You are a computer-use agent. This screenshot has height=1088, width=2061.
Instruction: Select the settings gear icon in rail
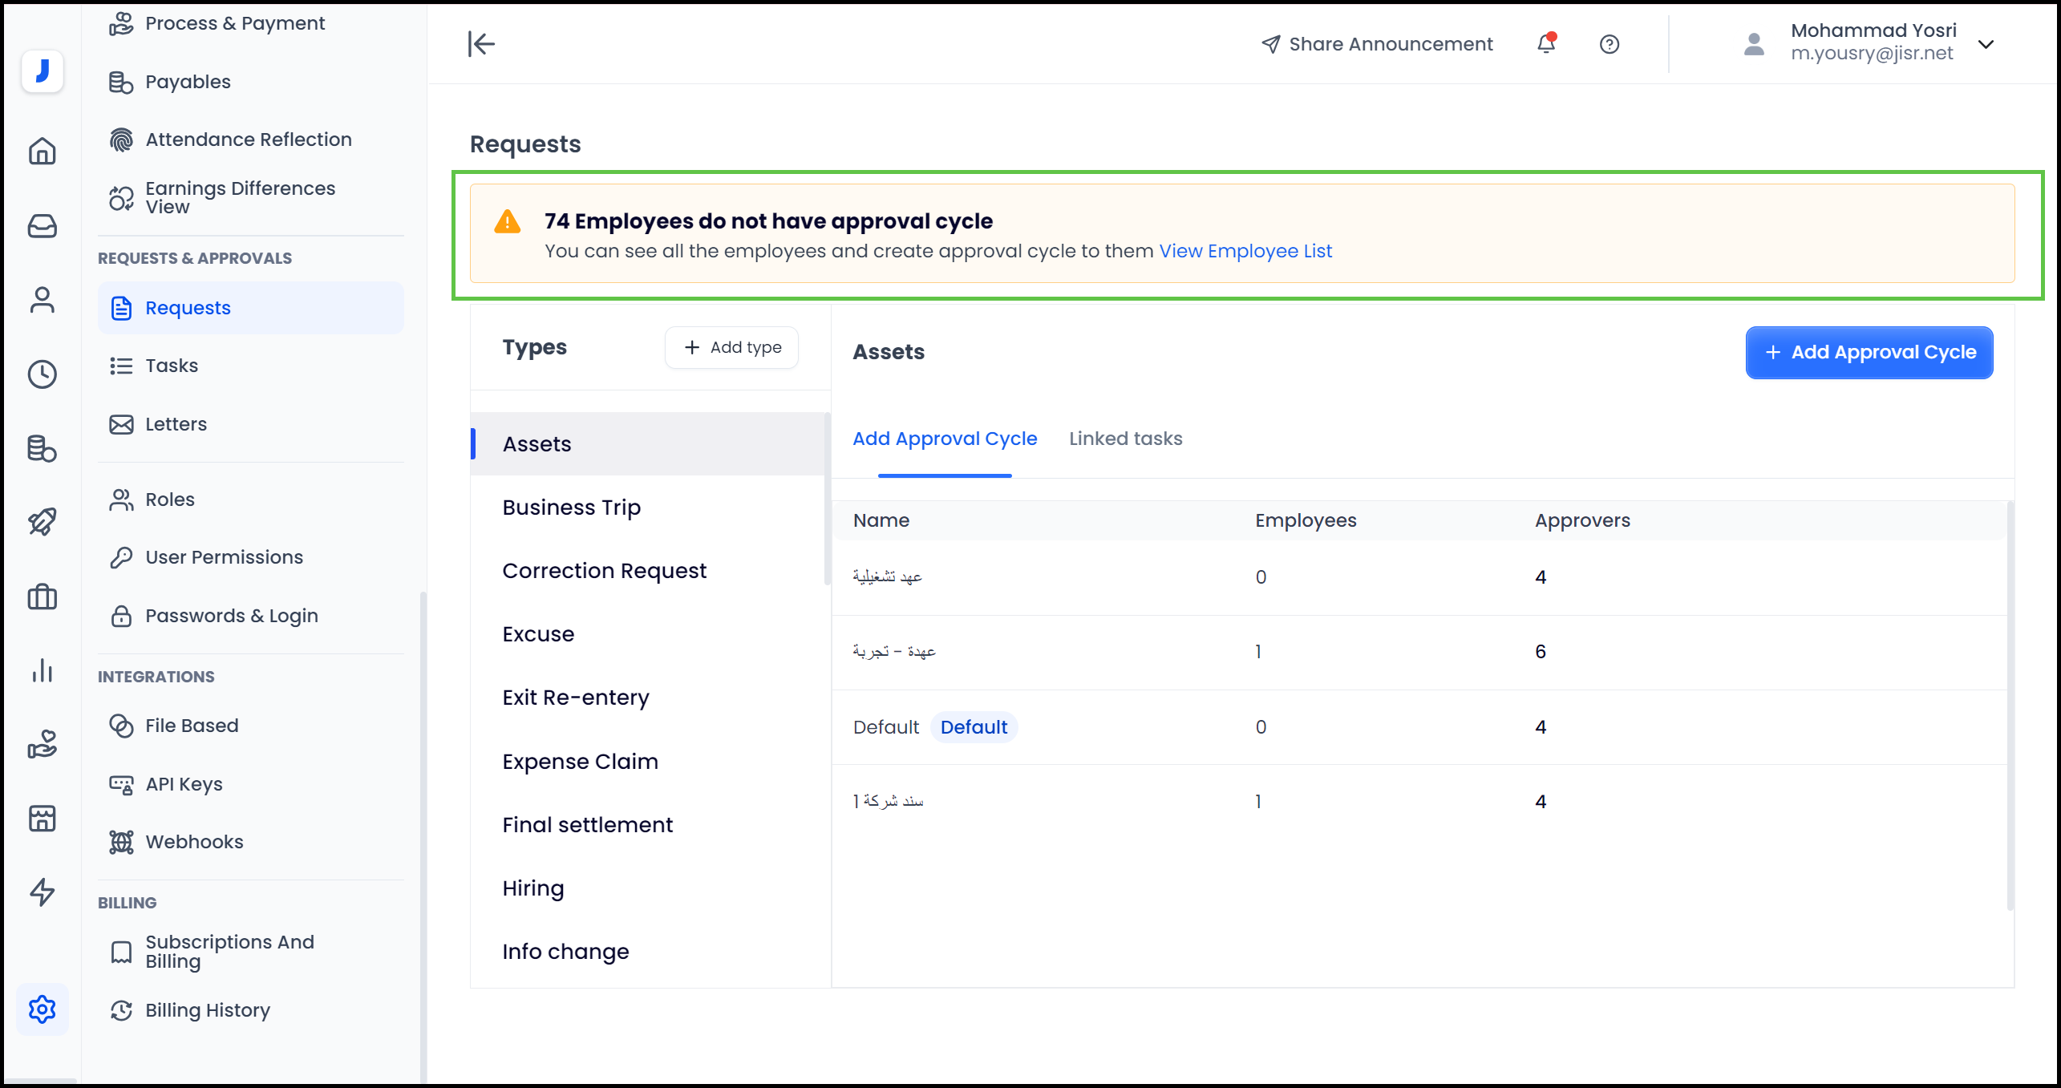point(42,1009)
